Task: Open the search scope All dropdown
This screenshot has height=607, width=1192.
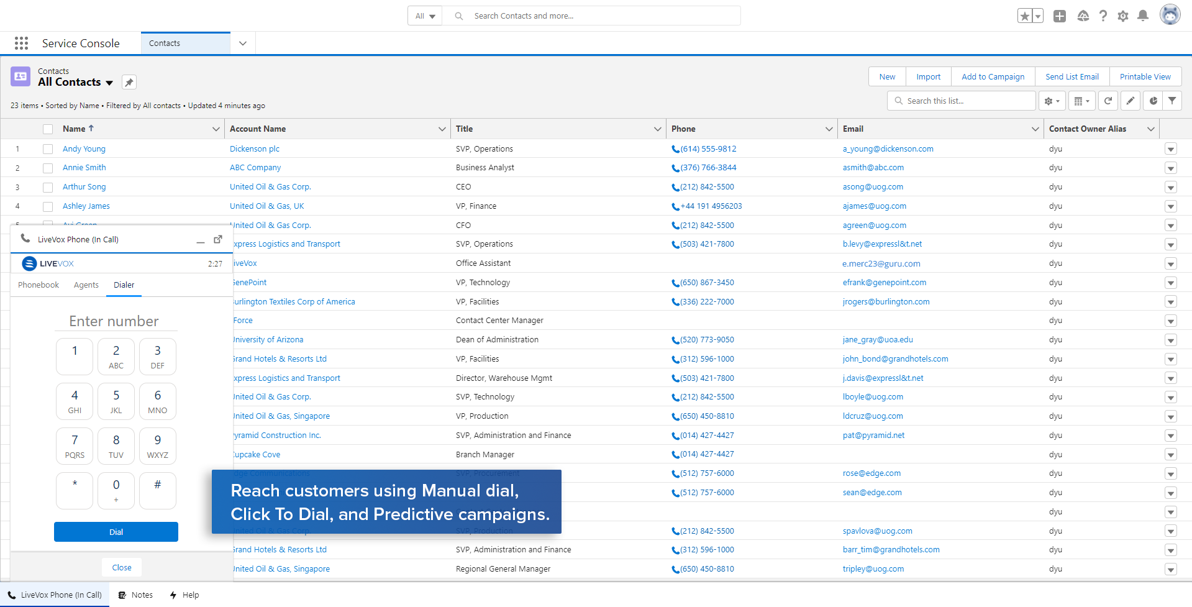Action: pyautogui.click(x=424, y=16)
